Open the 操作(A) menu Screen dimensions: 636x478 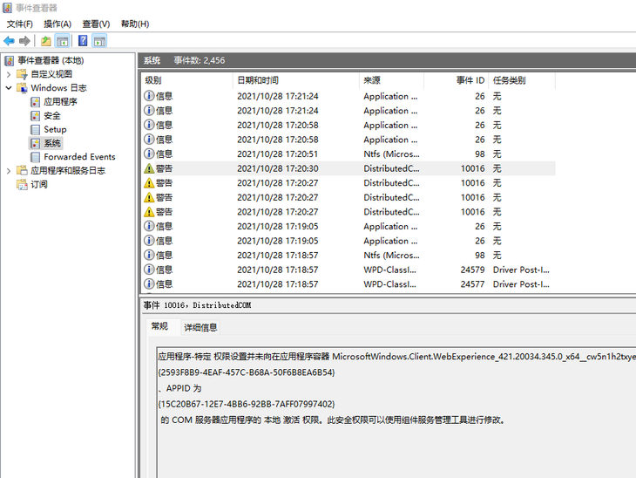(x=58, y=24)
